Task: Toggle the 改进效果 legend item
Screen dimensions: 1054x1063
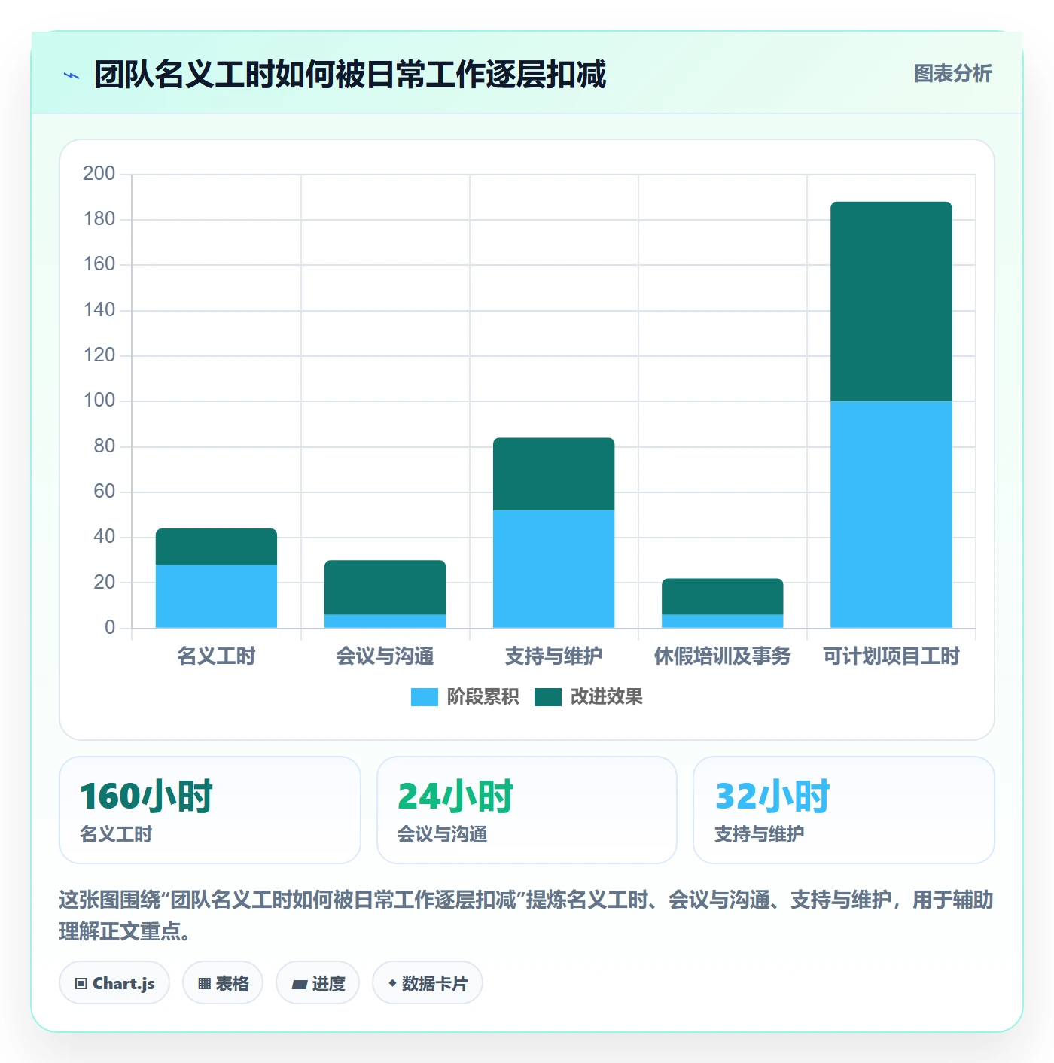Action: (x=588, y=697)
